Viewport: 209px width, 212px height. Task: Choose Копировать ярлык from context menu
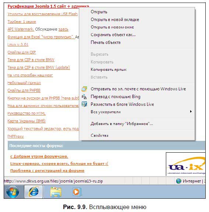pyautogui.click(x=109, y=70)
